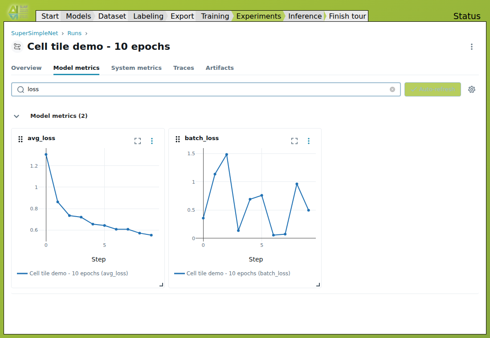Click the avg_loss chart drag handle

(20, 139)
